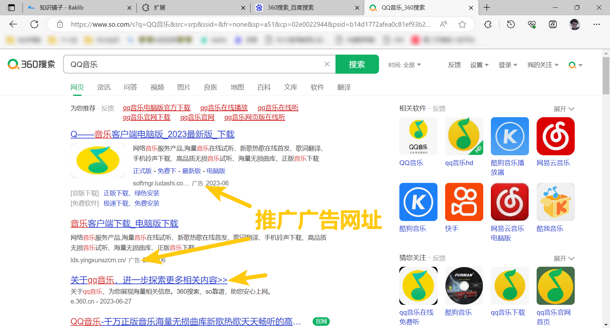This screenshot has width=610, height=328.
Task: Open qq音乐hd app icon
Action: [x=464, y=136]
